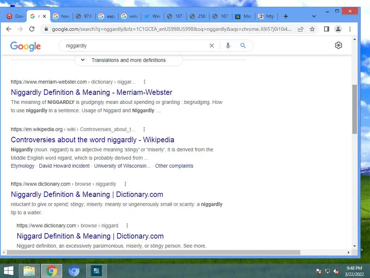Open the Action Center flag icon
The width and height of the screenshot is (370, 278).
point(319,271)
